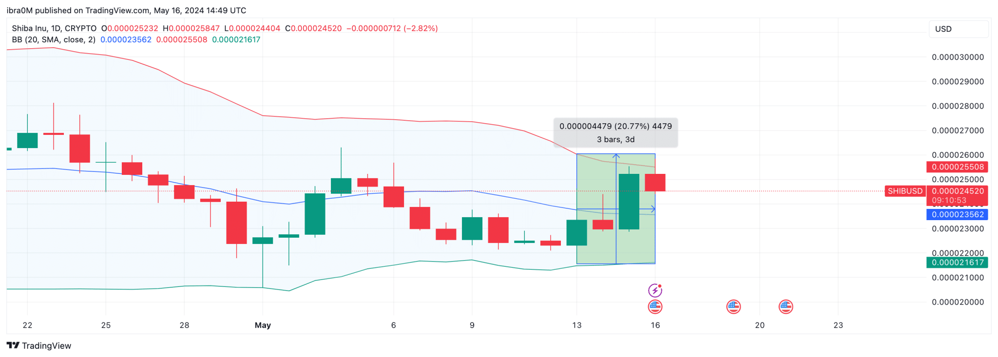Click the Close value C0.000024520 in the legend
The width and height of the screenshot is (998, 357).
pyautogui.click(x=313, y=28)
